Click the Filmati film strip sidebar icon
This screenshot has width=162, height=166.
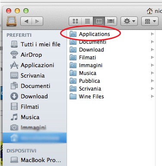point(14,107)
